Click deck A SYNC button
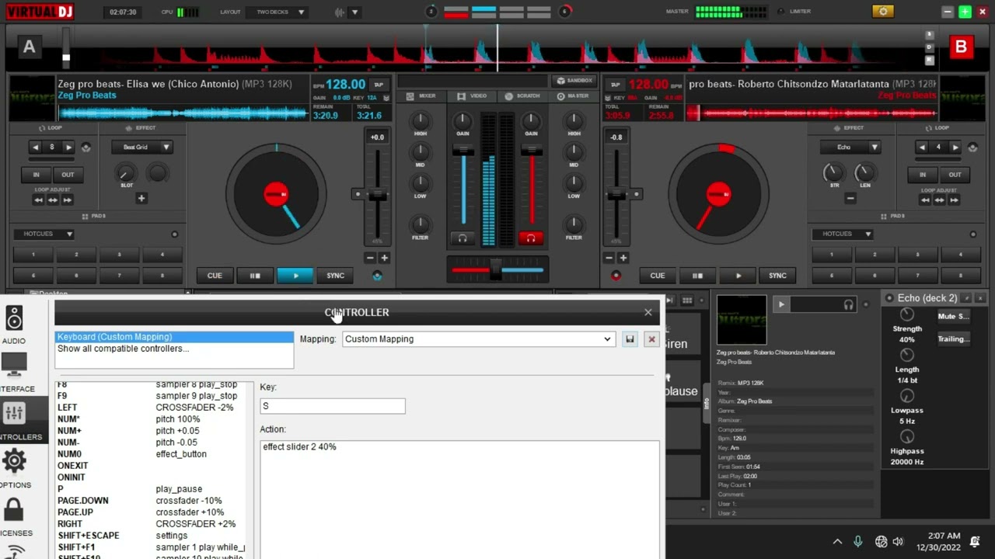This screenshot has width=995, height=559. point(335,276)
